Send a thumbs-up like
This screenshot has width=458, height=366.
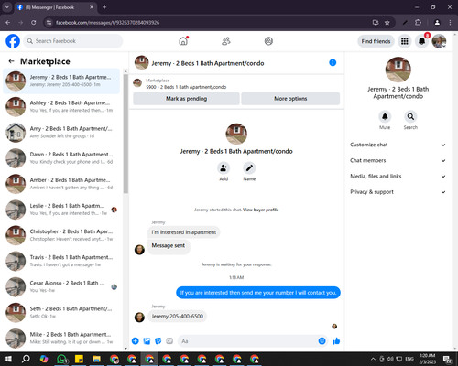pos(336,341)
